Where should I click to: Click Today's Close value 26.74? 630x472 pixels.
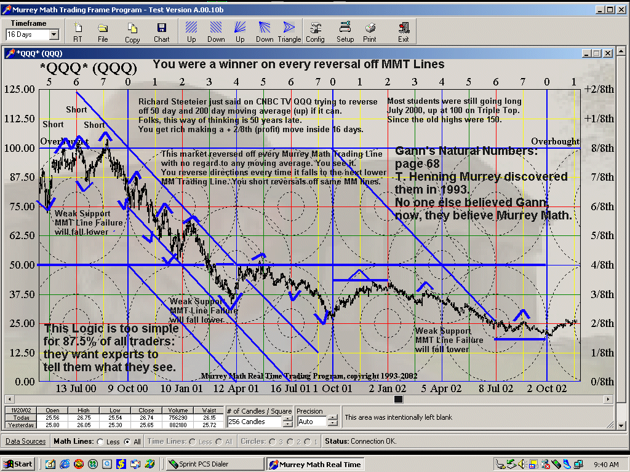click(146, 417)
